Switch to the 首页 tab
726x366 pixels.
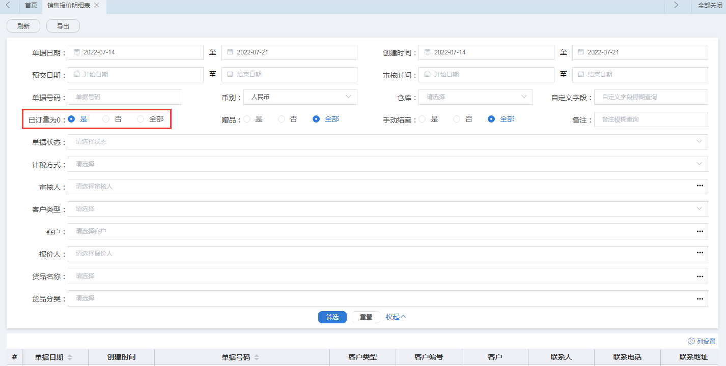(31, 5)
